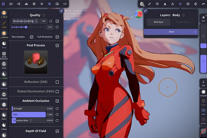Toggle the Max samples checkbox
The width and height of the screenshot is (207, 138).
[x=32, y=37]
